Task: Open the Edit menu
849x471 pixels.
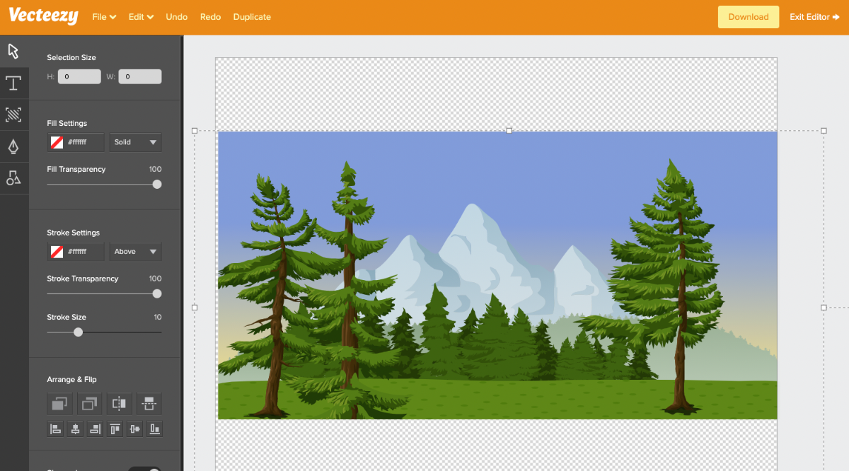Action: pos(141,17)
